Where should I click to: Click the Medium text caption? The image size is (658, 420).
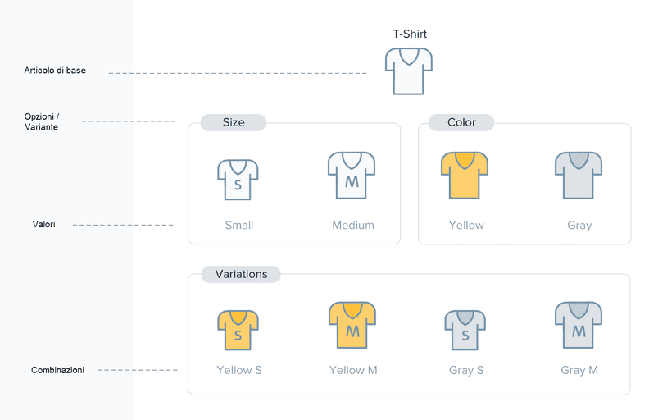point(353,225)
